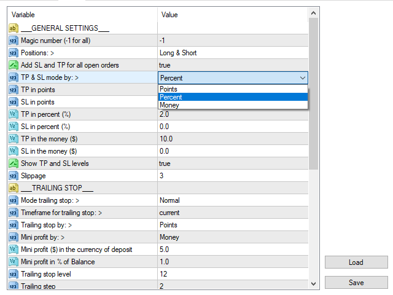Click the icon next to Positions row

point(14,53)
